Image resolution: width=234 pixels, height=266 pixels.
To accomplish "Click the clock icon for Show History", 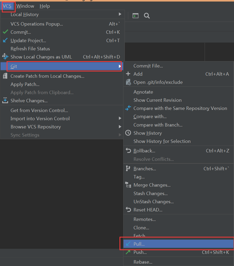I will 128,133.
